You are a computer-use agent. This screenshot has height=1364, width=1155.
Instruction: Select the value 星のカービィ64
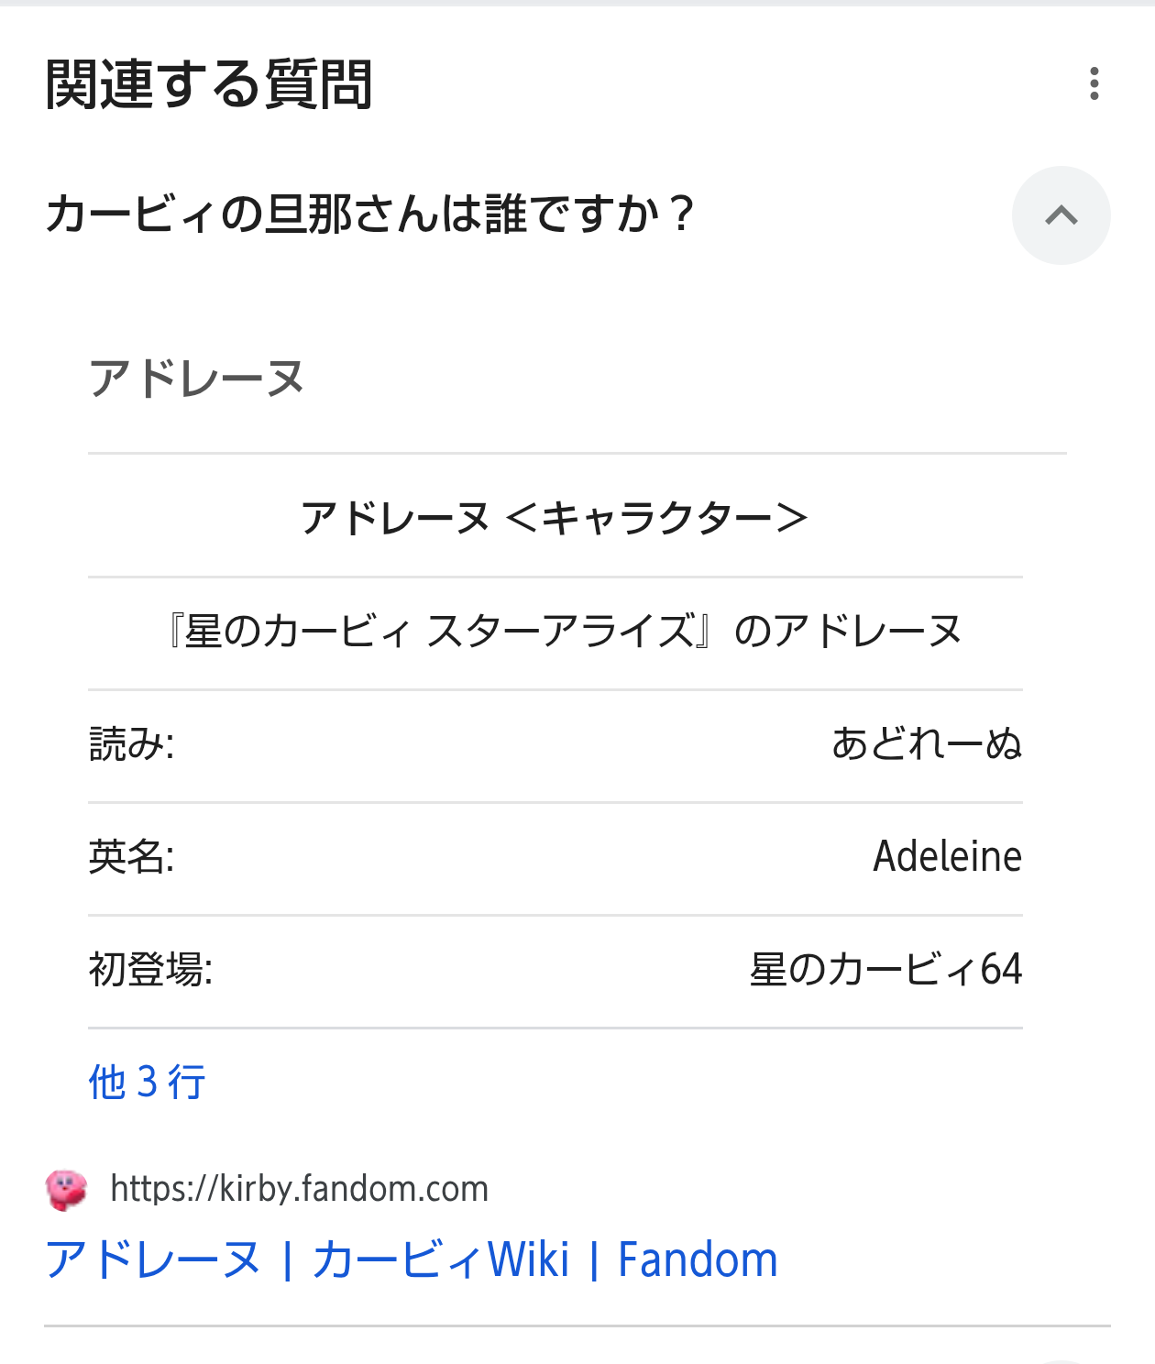tap(885, 970)
